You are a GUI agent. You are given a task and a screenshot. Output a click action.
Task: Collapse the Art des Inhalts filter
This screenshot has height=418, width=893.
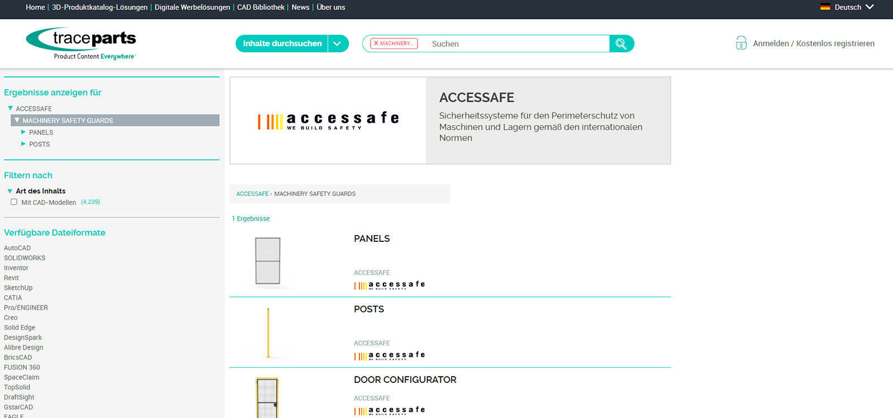pyautogui.click(x=9, y=191)
